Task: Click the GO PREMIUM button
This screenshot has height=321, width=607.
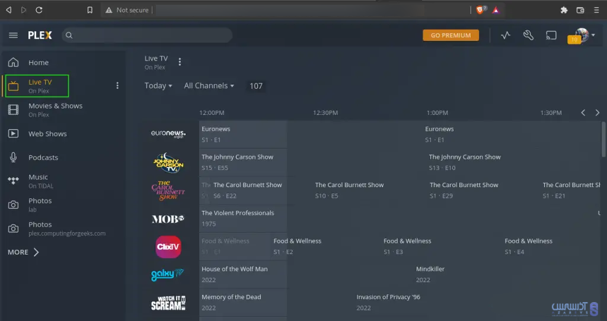Action: (x=451, y=35)
